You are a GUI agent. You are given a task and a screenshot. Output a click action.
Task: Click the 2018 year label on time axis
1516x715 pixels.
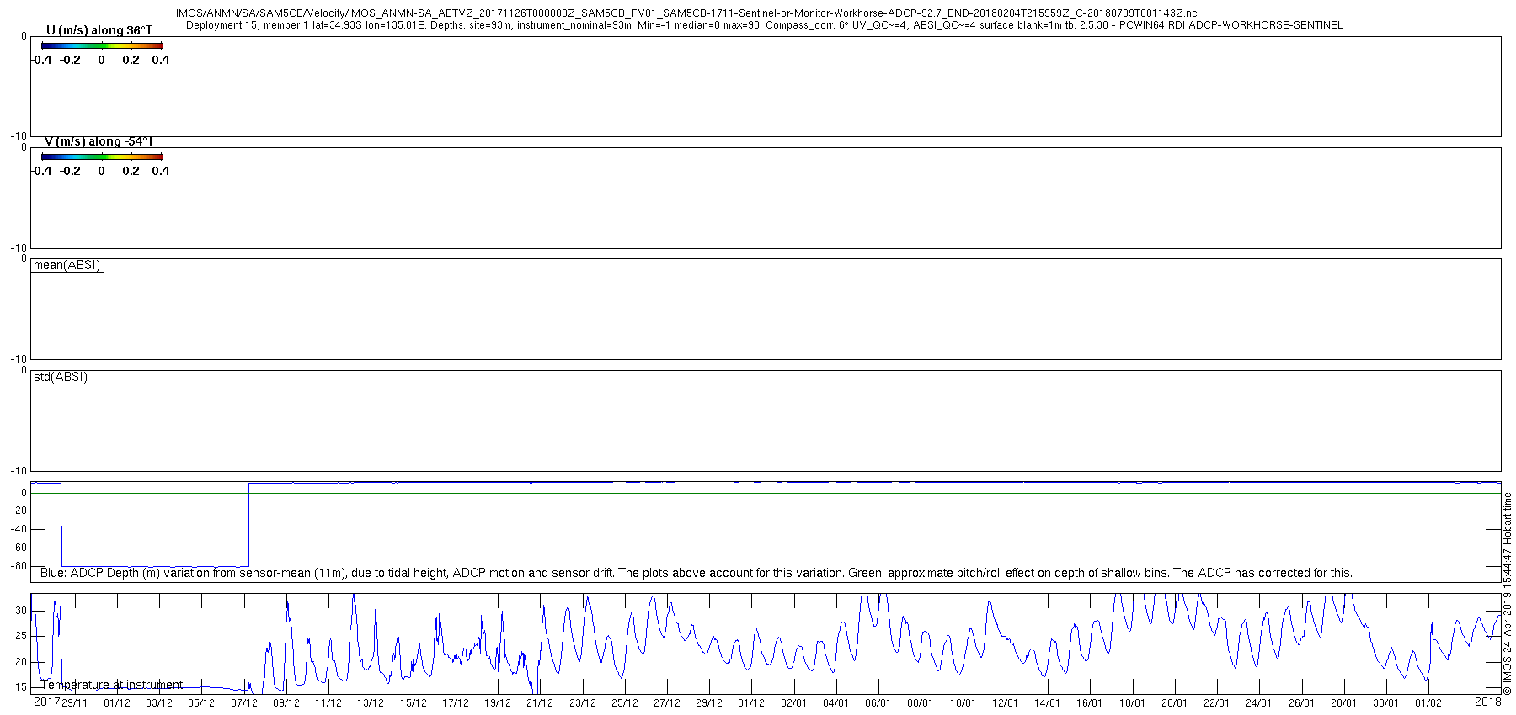[1488, 702]
